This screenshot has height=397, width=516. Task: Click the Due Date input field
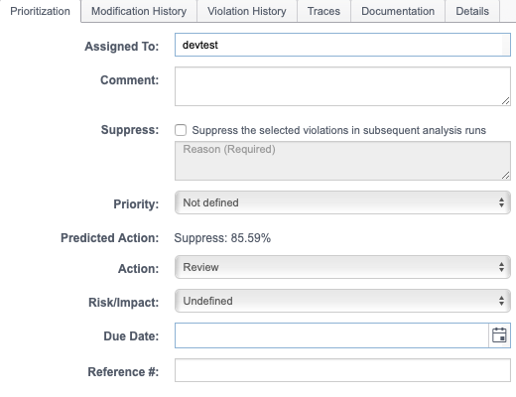click(x=331, y=335)
